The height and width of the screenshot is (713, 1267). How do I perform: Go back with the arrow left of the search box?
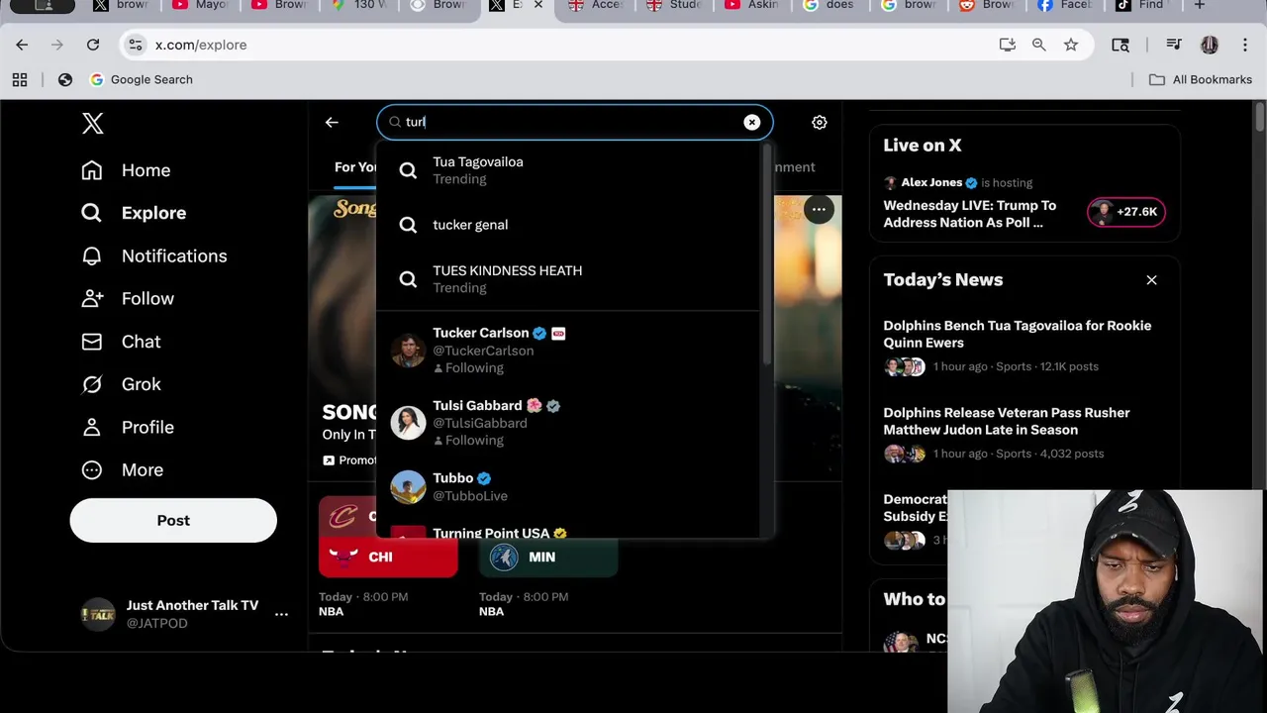(x=332, y=122)
